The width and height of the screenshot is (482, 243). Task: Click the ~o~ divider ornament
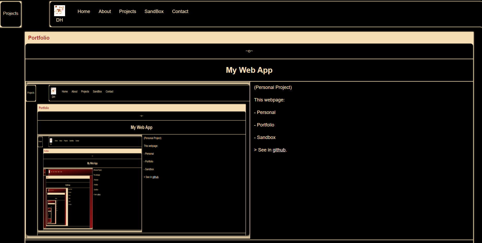[249, 51]
